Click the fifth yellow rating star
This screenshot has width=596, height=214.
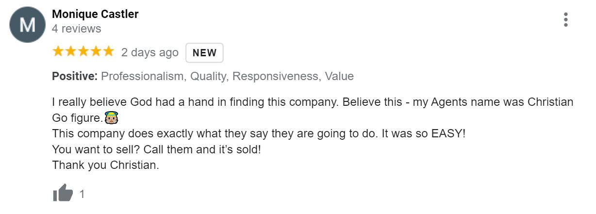[x=108, y=51]
